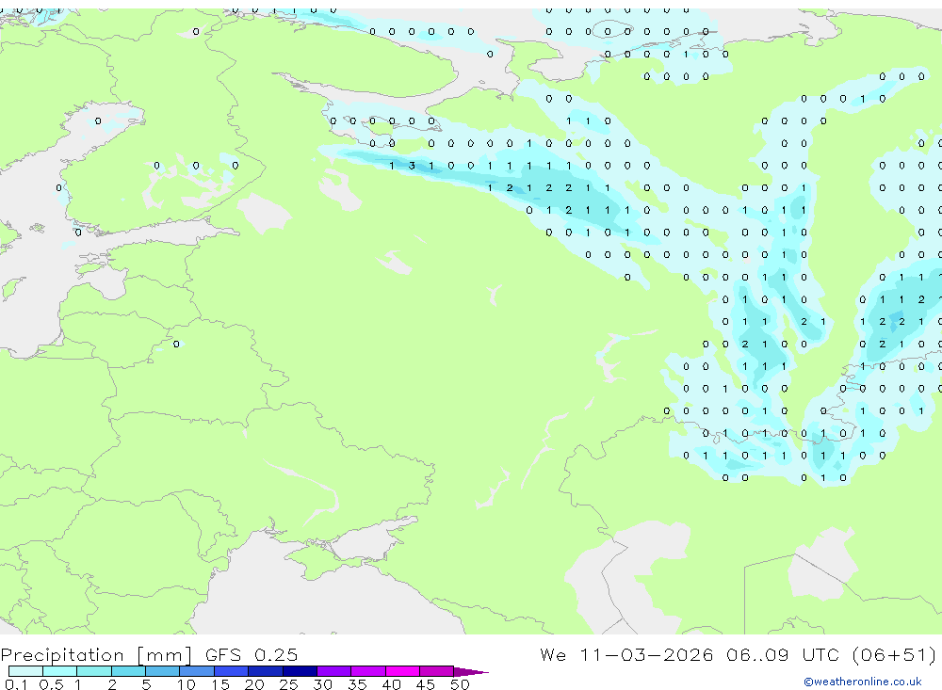Click the 0.1–0.5 mm palest legend swatch
Image resolution: width=942 pixels, height=690 pixels.
(x=25, y=671)
